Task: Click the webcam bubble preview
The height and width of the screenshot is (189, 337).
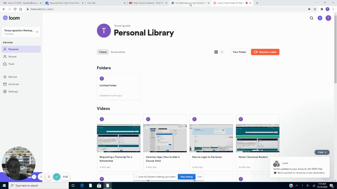Action: coord(18,163)
